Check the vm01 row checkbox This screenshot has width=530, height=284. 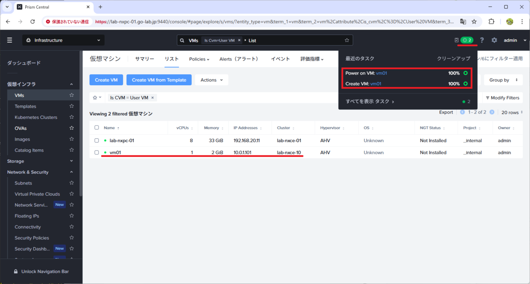coord(97,152)
